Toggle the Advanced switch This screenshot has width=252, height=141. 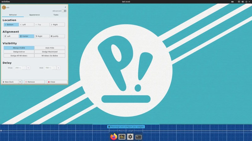click(x=64, y=11)
